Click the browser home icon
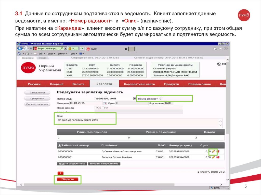This screenshot has width=261, height=195. [x=215, y=49]
